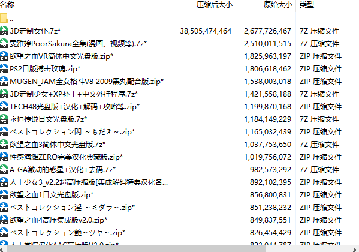This screenshot has height=252, width=359.
Task: Click ZIP icon of PS2日版搏击玫瑰.zip
Action: [4, 68]
